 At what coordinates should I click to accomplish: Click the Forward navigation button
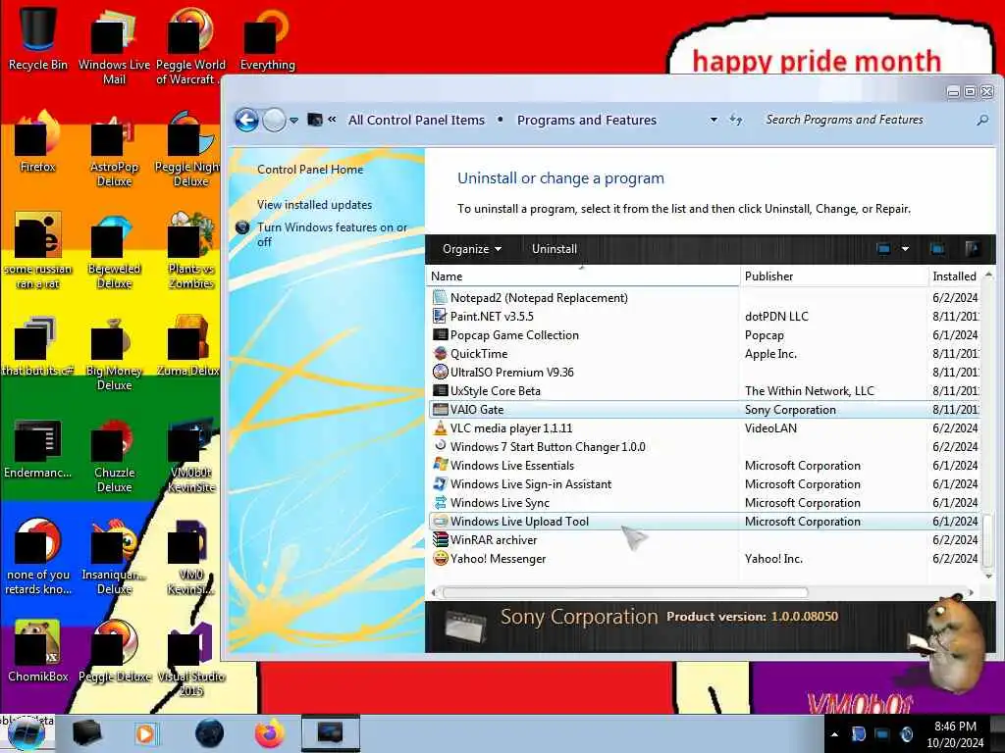275,120
